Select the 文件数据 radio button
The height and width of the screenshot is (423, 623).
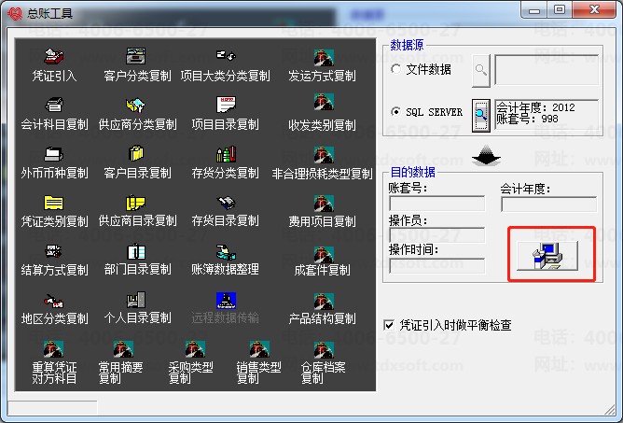[x=395, y=69]
